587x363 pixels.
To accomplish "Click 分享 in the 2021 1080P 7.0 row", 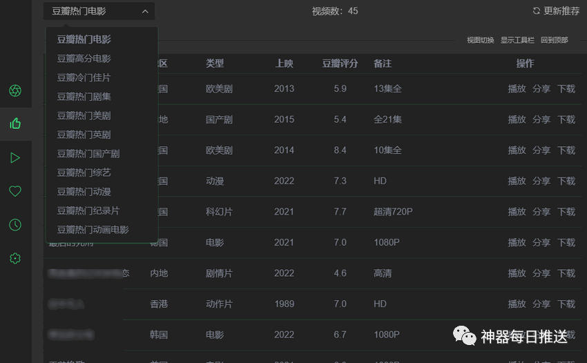I will click(541, 242).
